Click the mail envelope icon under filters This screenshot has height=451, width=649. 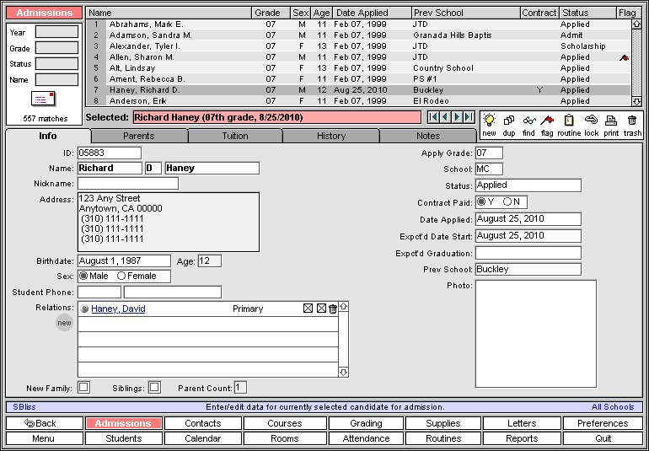44,99
